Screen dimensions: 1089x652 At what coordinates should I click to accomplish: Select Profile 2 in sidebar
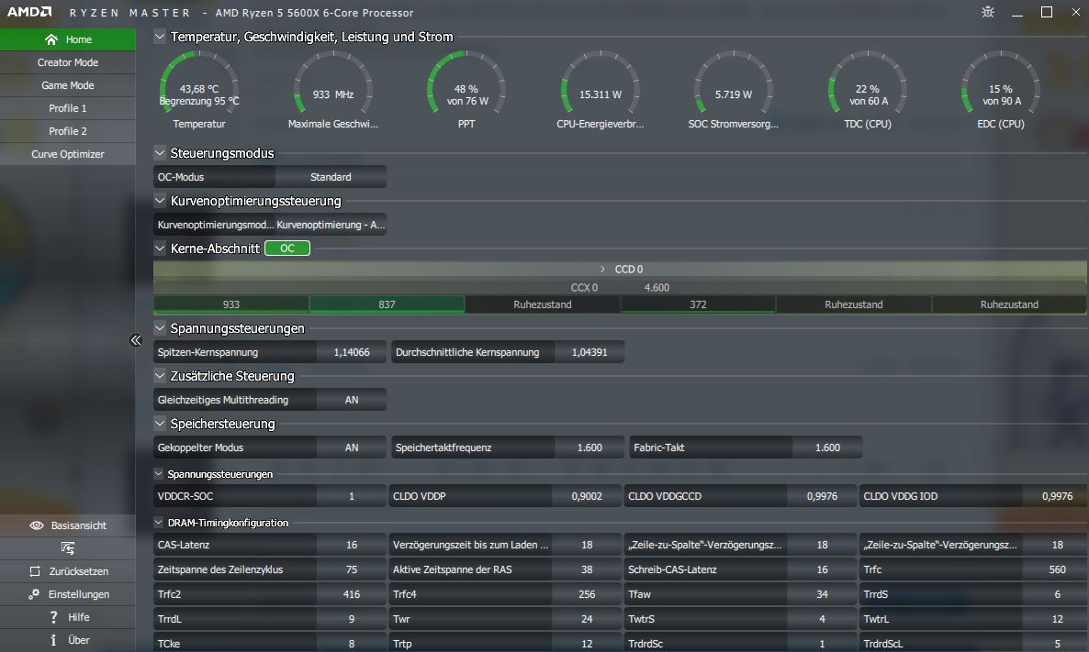[67, 131]
